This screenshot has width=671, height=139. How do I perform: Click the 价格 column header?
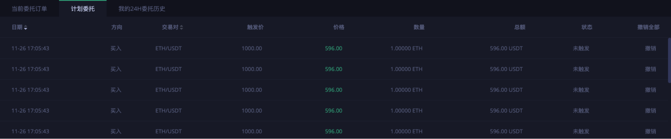(x=338, y=27)
